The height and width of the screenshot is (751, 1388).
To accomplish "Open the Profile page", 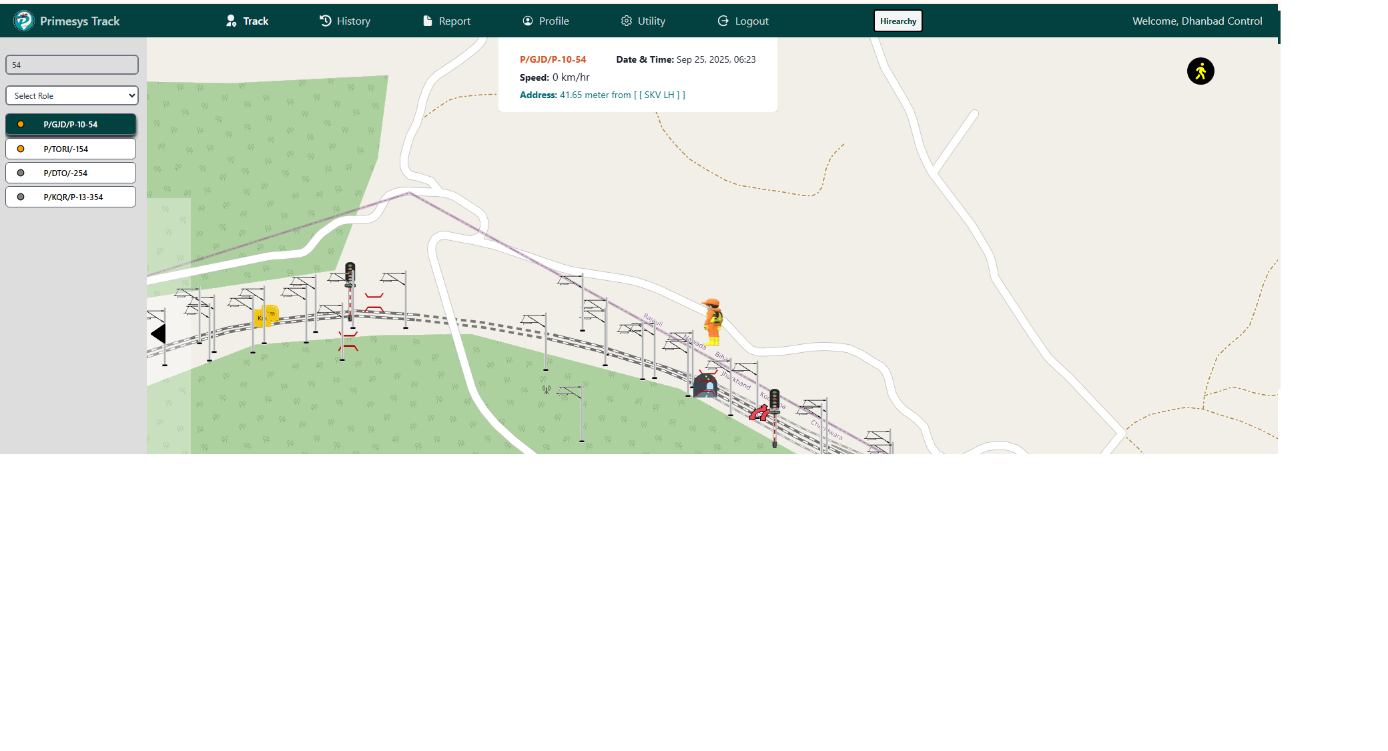I will pyautogui.click(x=545, y=21).
